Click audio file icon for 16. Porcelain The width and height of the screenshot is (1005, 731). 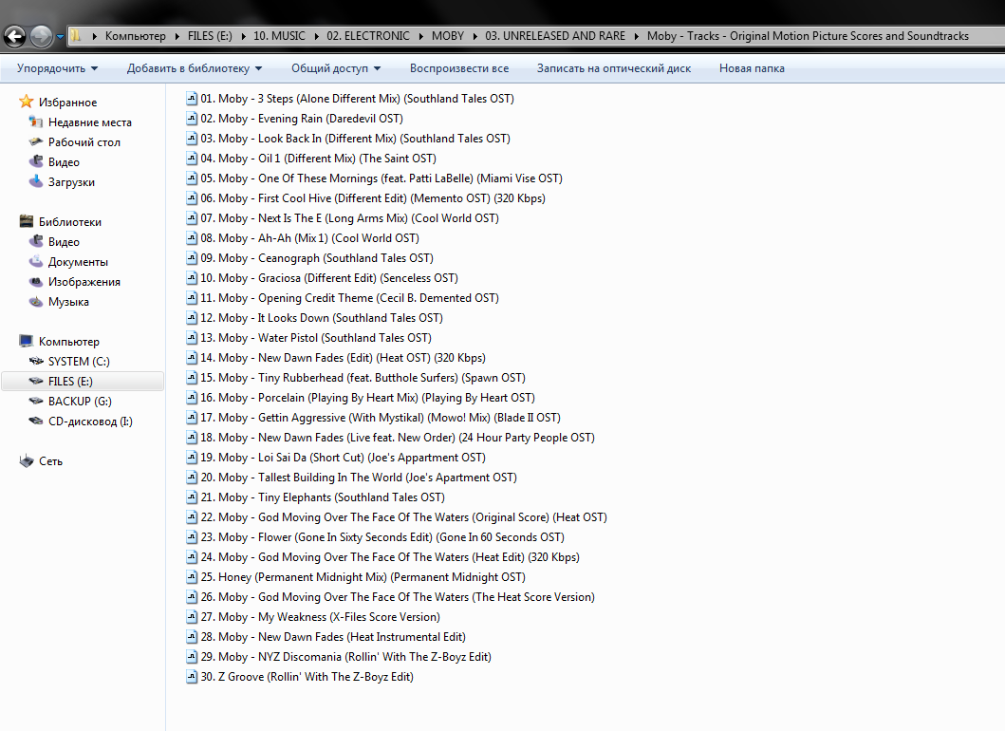(191, 397)
